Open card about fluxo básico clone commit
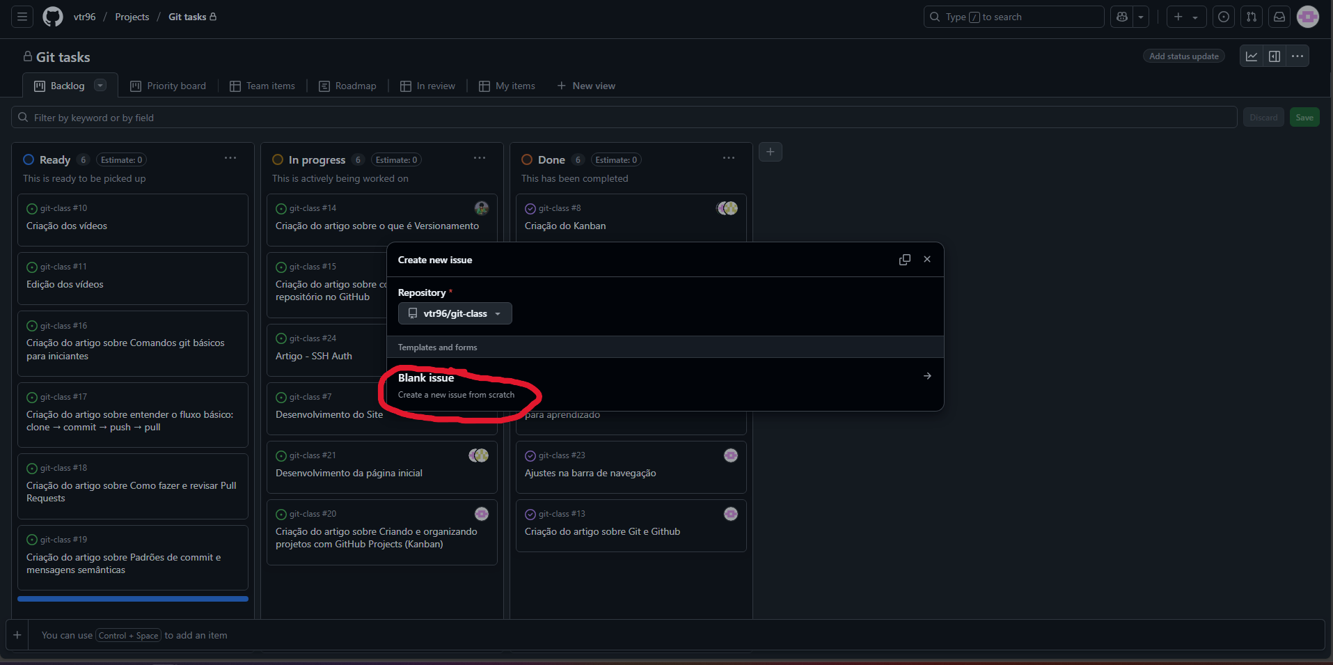The width and height of the screenshot is (1333, 665). pyautogui.click(x=129, y=421)
